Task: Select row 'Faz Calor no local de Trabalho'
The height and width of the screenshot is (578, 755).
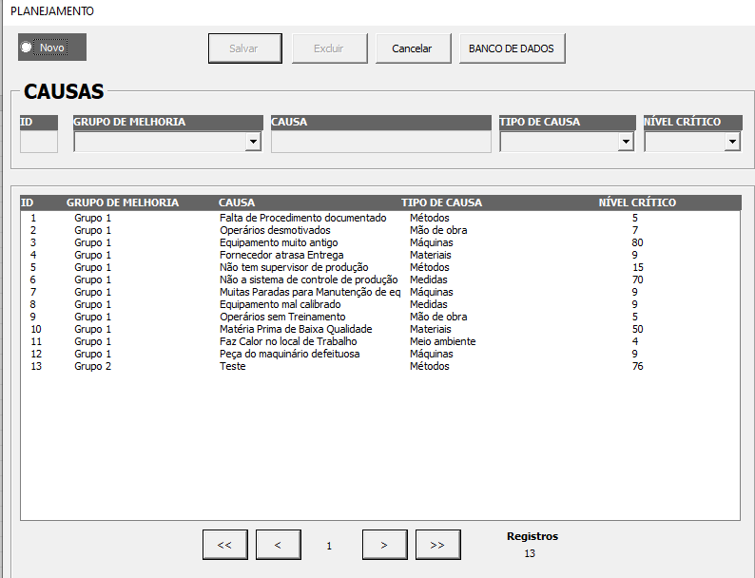Action: pyautogui.click(x=380, y=341)
